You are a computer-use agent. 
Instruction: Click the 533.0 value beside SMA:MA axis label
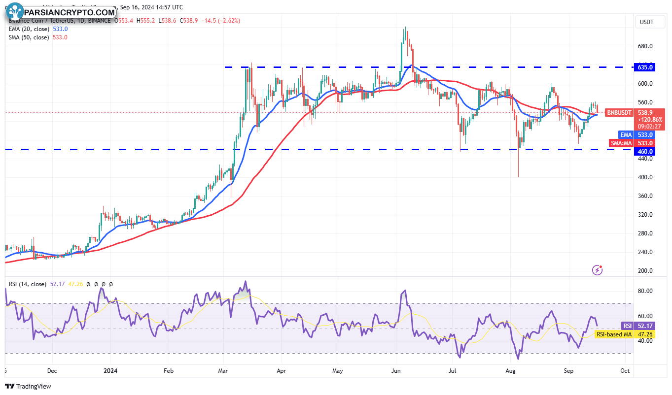click(645, 143)
